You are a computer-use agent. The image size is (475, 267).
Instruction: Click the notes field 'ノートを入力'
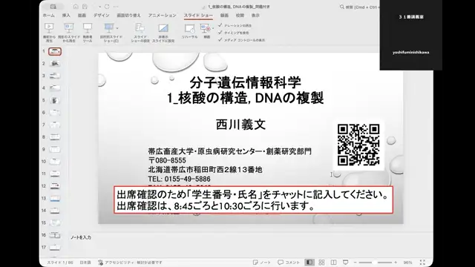[81, 237]
